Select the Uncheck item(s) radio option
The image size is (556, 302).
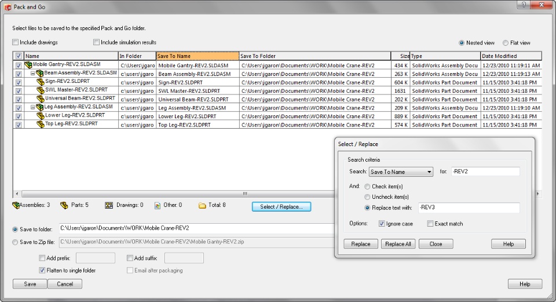[367, 197]
